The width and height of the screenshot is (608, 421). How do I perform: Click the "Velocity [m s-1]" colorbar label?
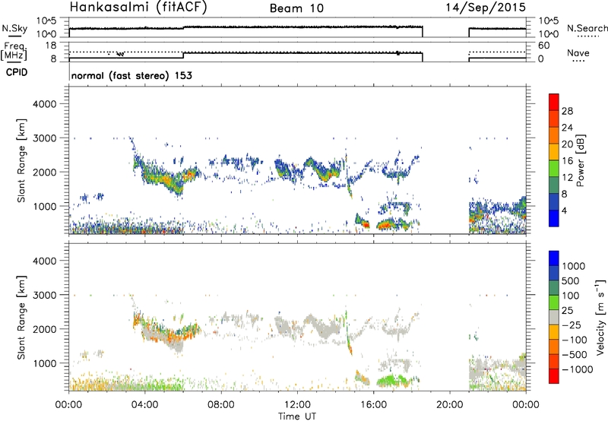coord(600,317)
